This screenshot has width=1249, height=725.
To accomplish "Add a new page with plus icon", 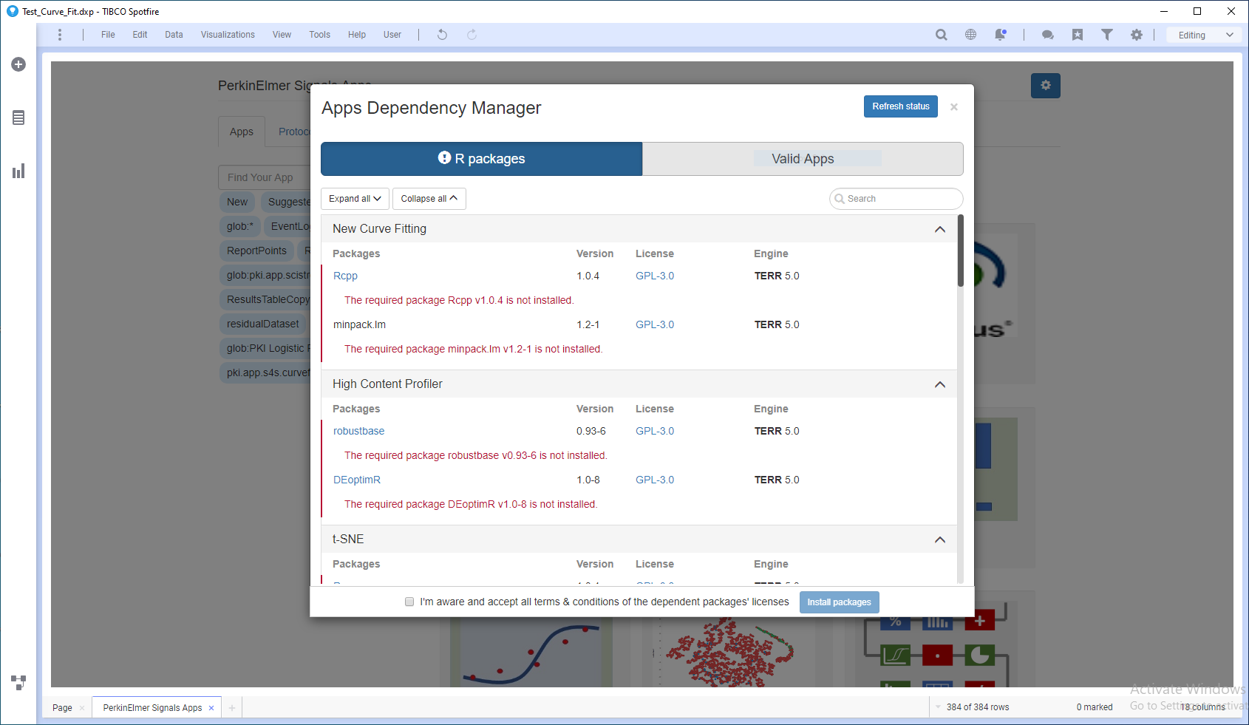I will pos(231,708).
